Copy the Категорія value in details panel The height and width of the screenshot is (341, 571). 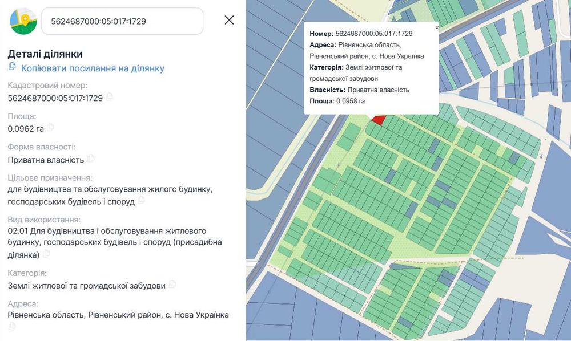click(172, 284)
